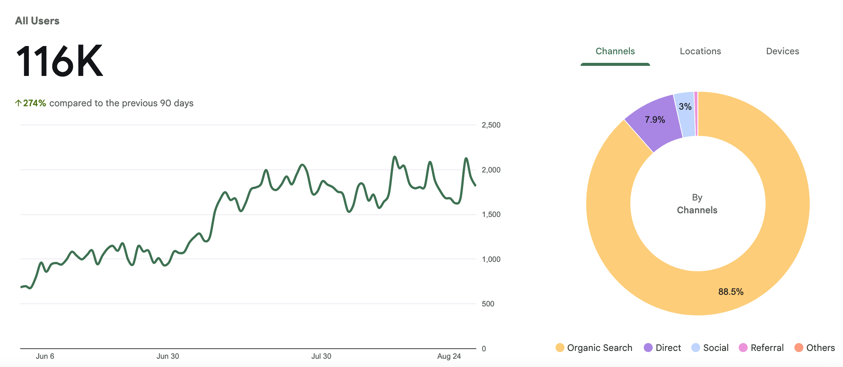Click the 116K total users figure
The image size is (843, 367).
click(x=59, y=61)
